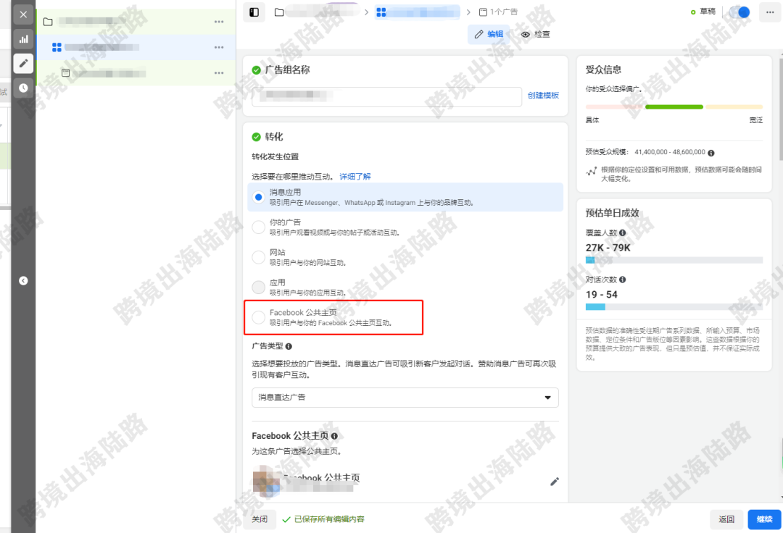This screenshot has height=533, width=783.
Task: Select the pencil edit icon in sidebar
Action: pyautogui.click(x=23, y=63)
